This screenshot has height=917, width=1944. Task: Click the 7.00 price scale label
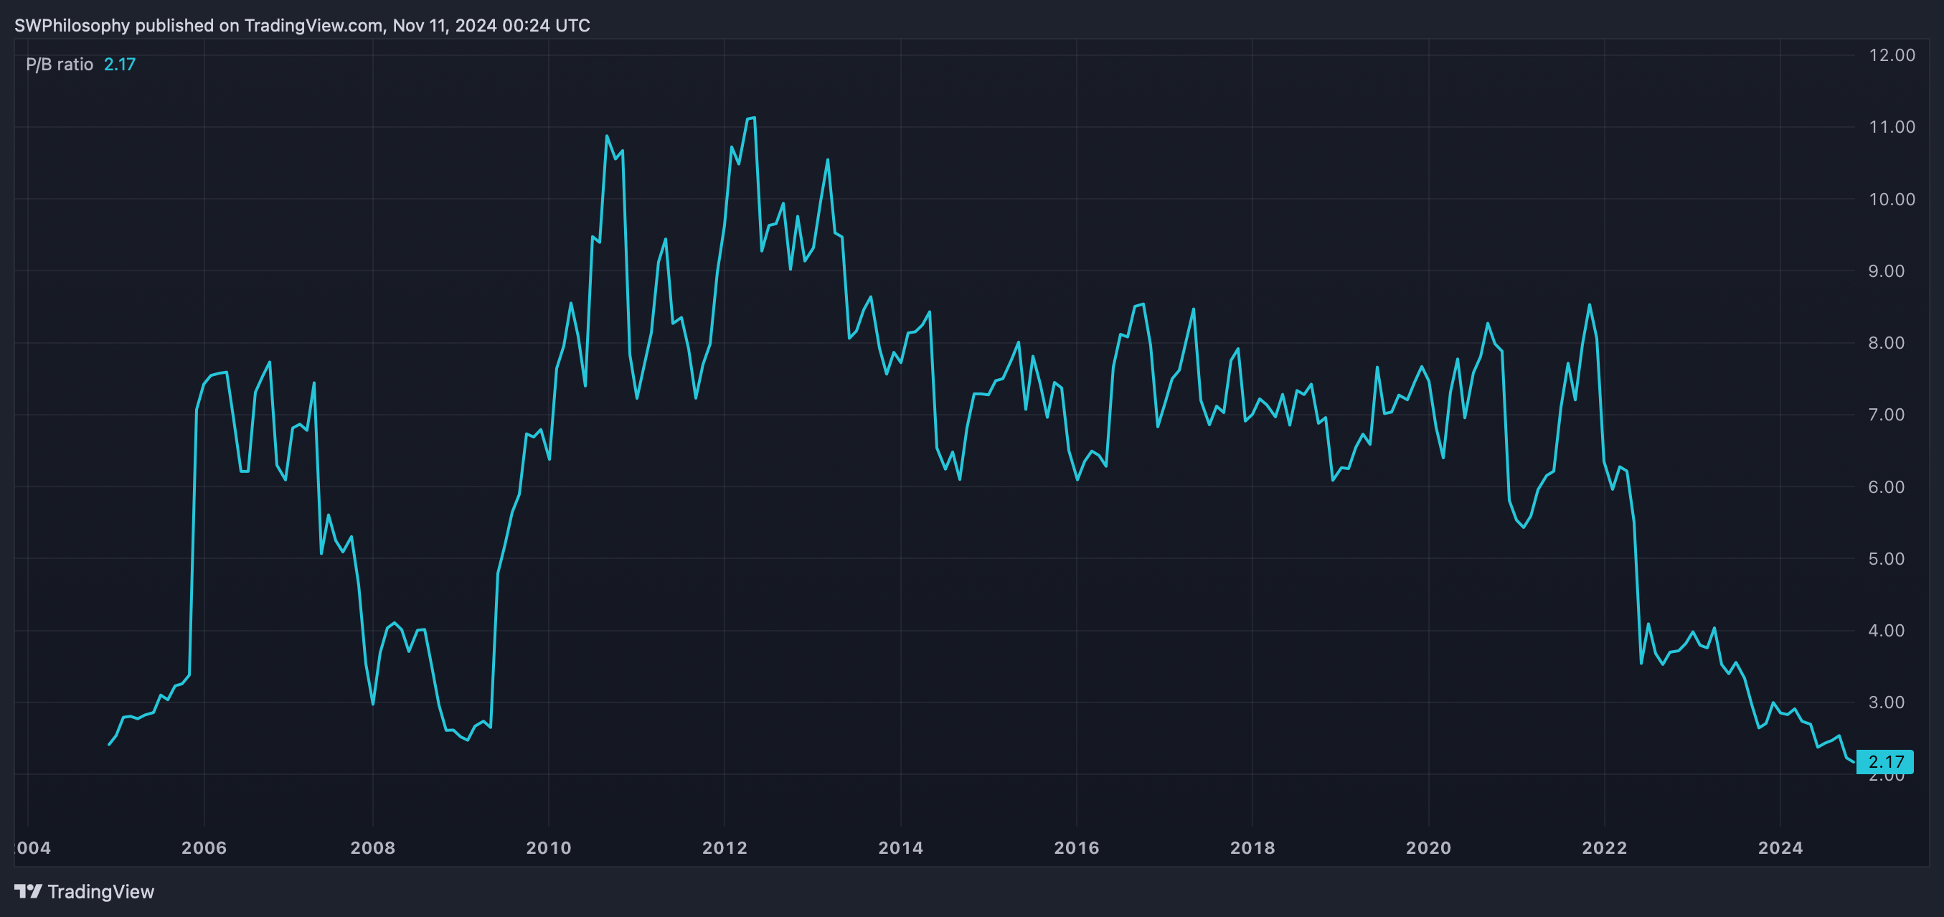click(1886, 414)
